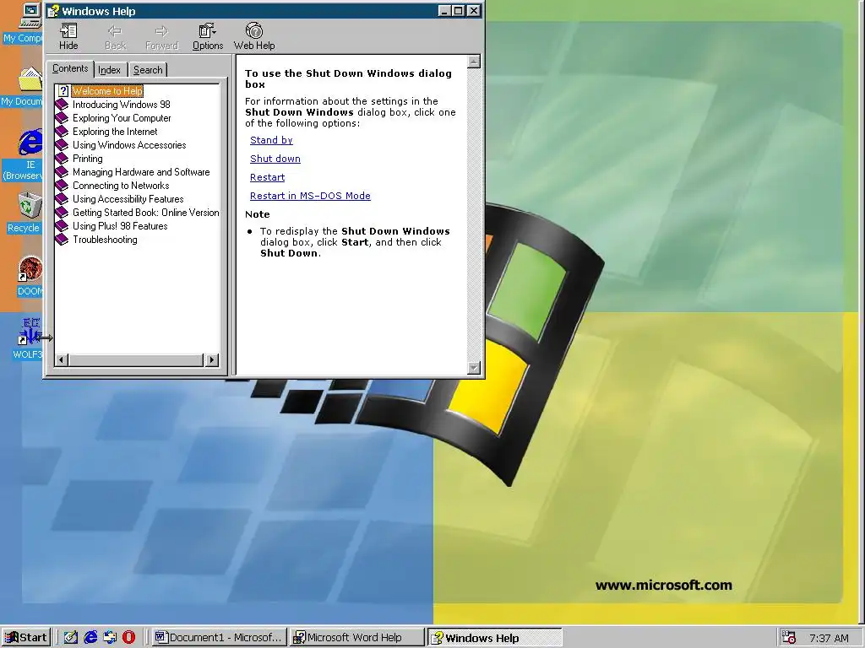Open the Stand by help link
This screenshot has width=865, height=648.
[x=271, y=140]
